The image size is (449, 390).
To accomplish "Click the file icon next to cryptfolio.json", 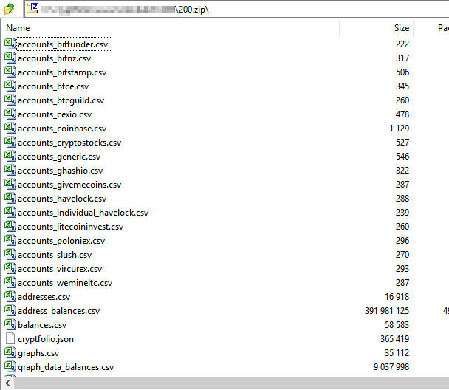I will pos(10,339).
